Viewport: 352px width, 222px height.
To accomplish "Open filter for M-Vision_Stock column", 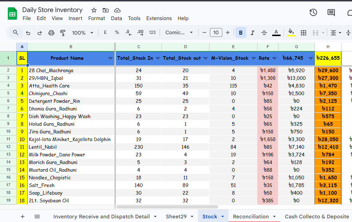I will click(254, 58).
